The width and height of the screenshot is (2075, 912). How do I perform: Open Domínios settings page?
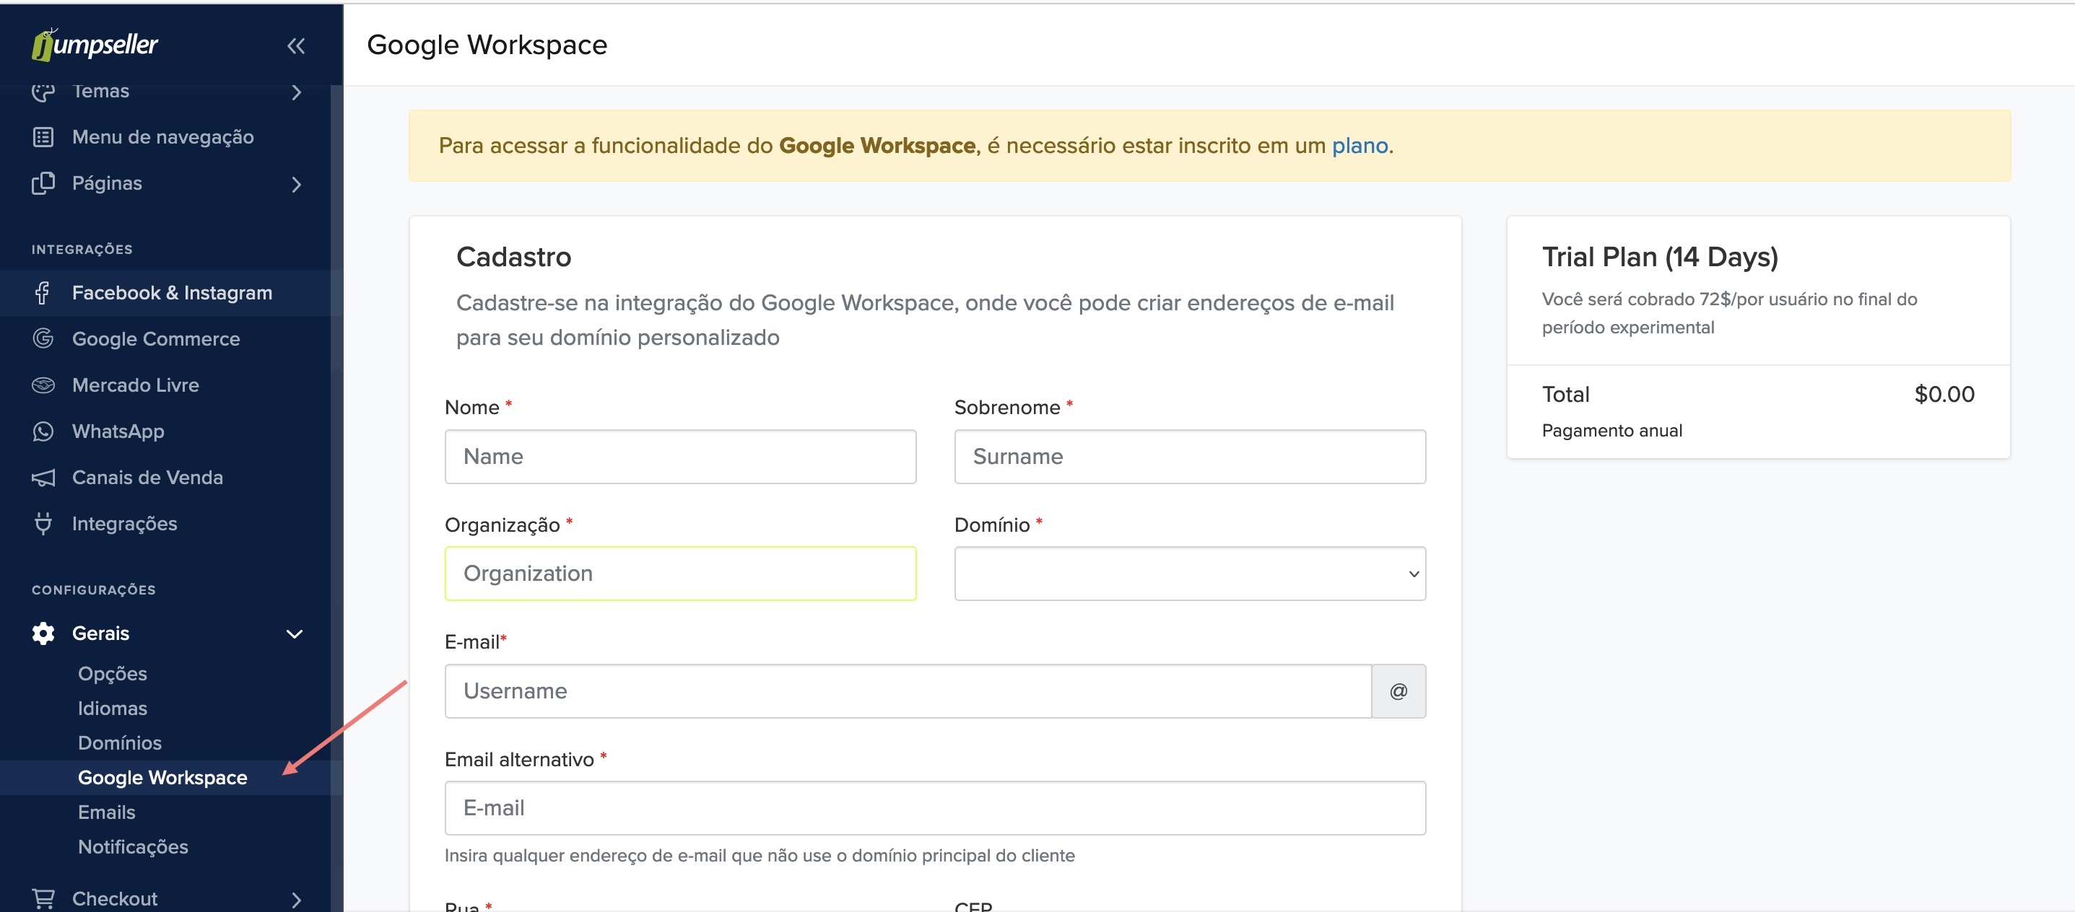[119, 743]
